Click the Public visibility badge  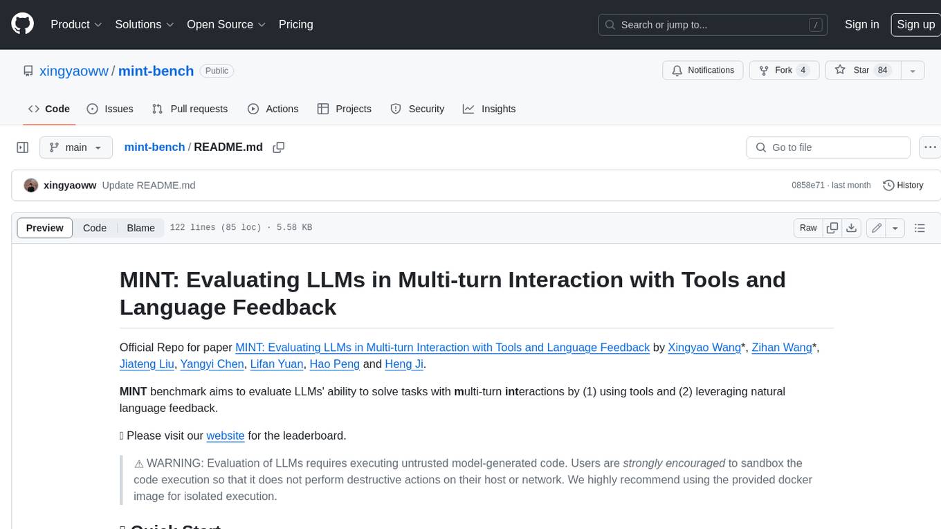coord(217,71)
